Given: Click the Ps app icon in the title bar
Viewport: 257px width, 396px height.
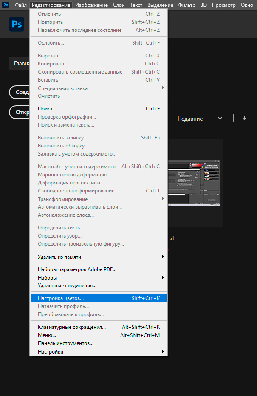Looking at the screenshot, I should click(x=6, y=5).
